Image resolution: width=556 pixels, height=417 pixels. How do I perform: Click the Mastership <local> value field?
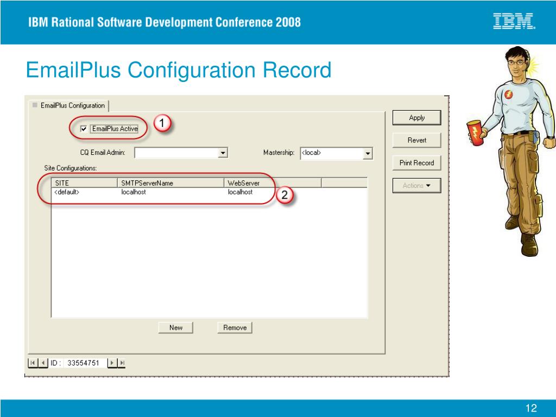pos(332,153)
